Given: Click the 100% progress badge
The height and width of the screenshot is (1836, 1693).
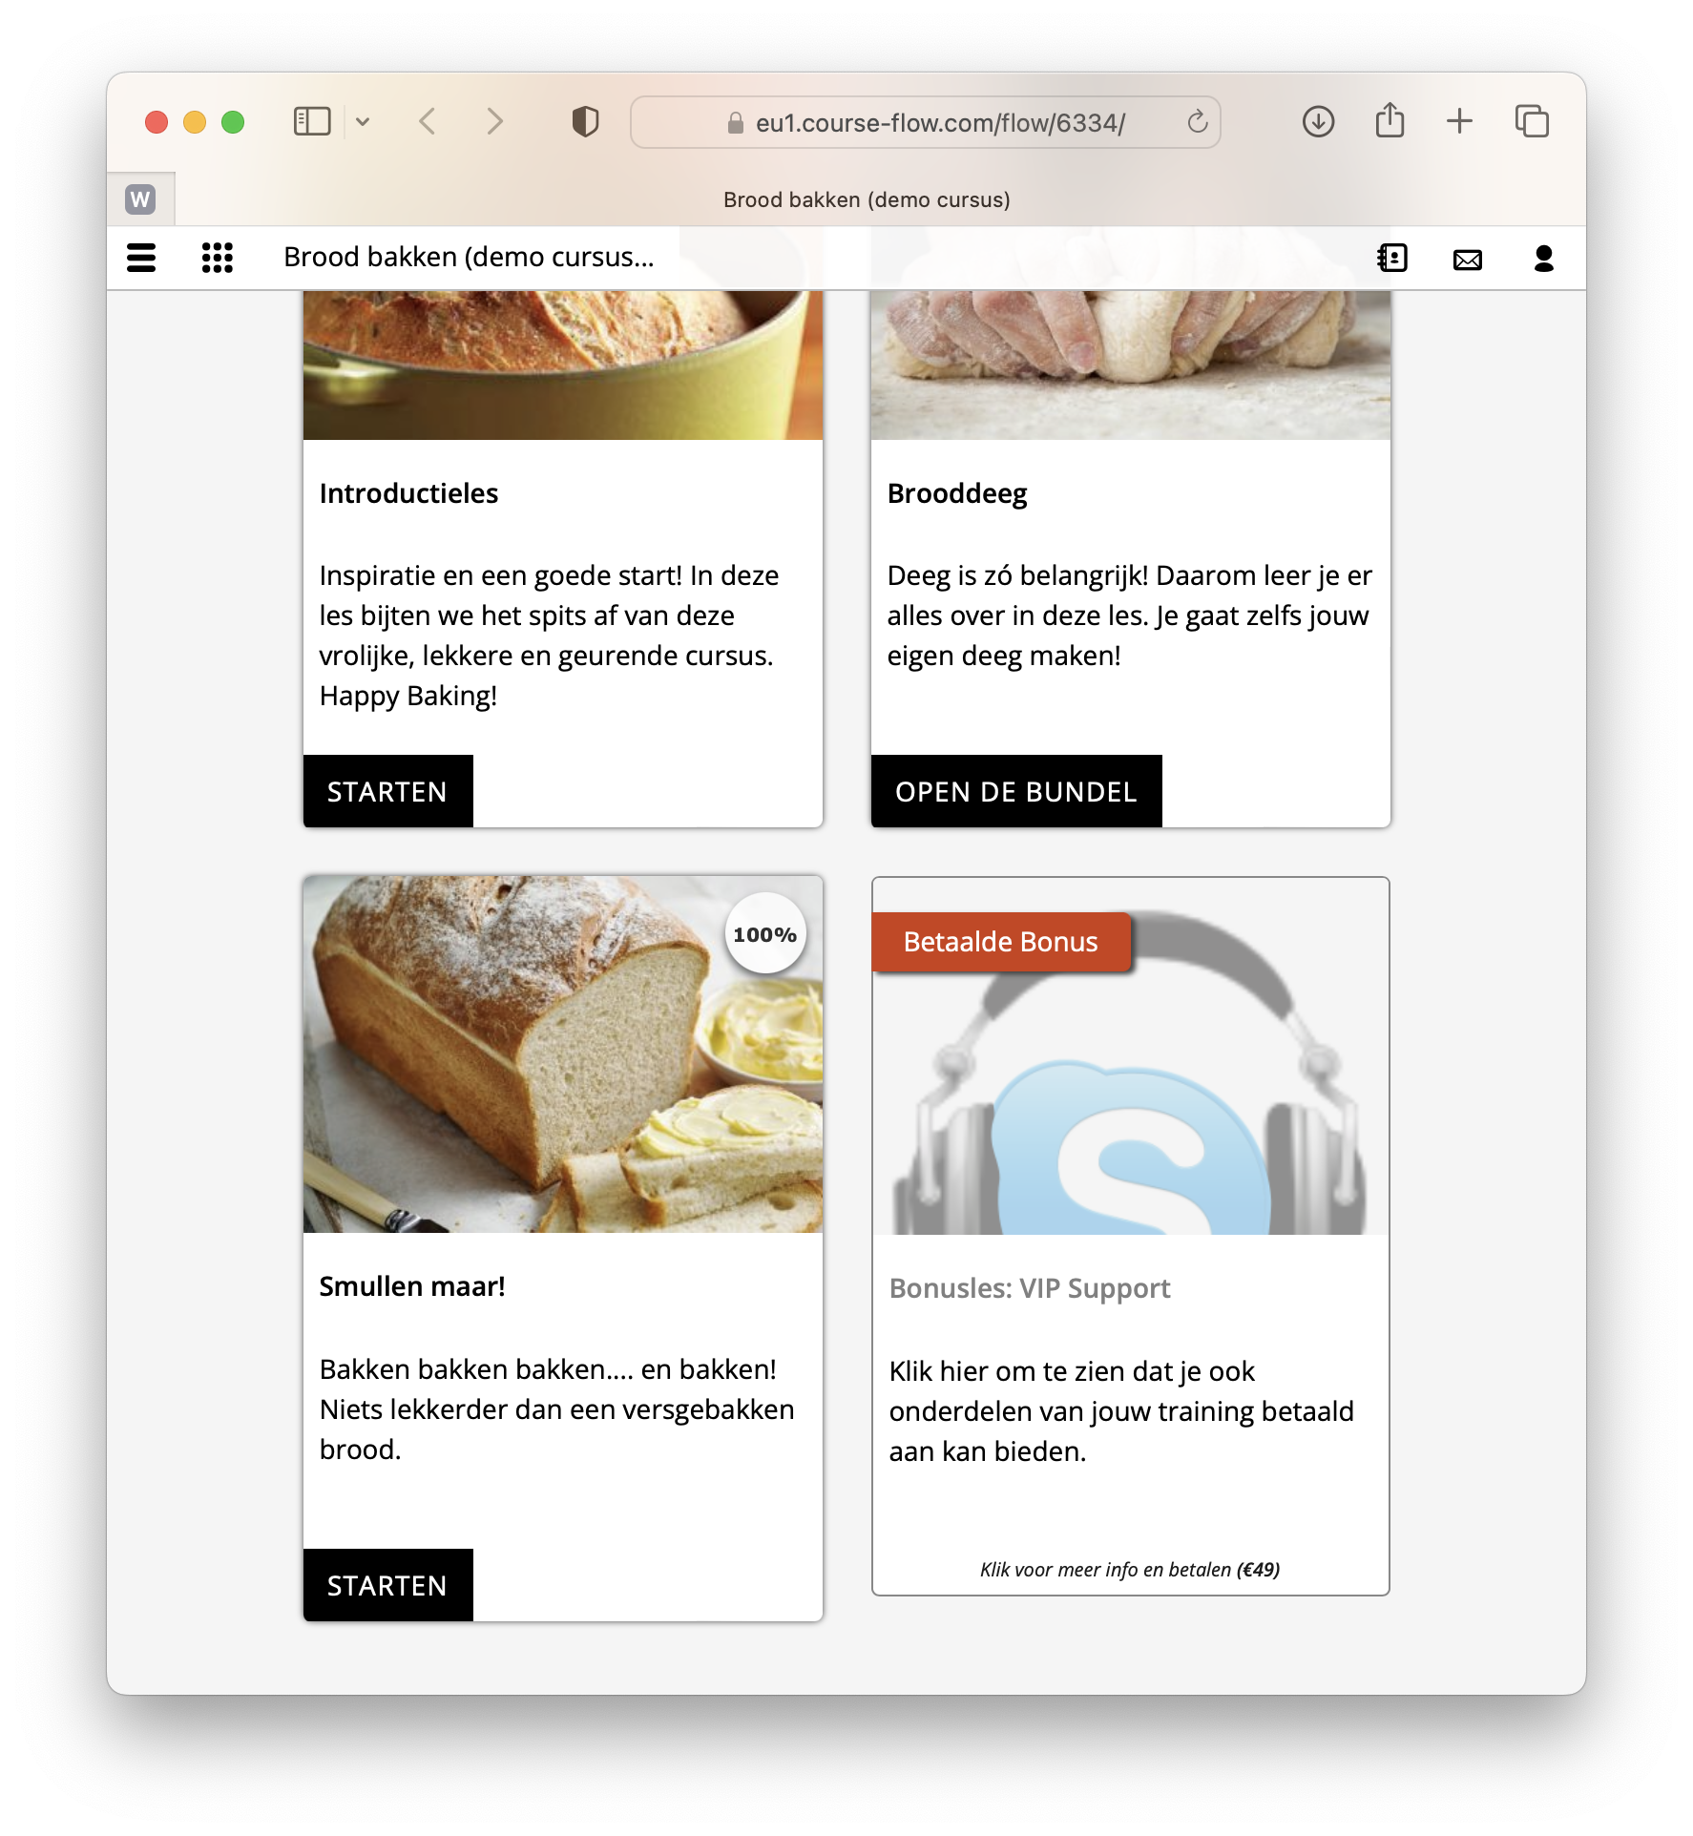Looking at the screenshot, I should (765, 933).
